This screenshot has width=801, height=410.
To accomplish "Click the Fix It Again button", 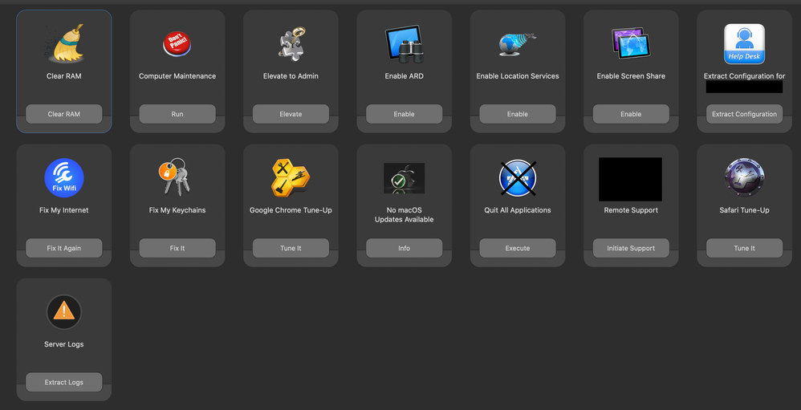I will (x=64, y=248).
